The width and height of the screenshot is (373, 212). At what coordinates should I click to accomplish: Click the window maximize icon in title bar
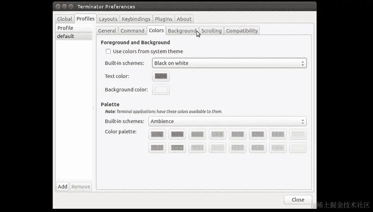click(71, 6)
